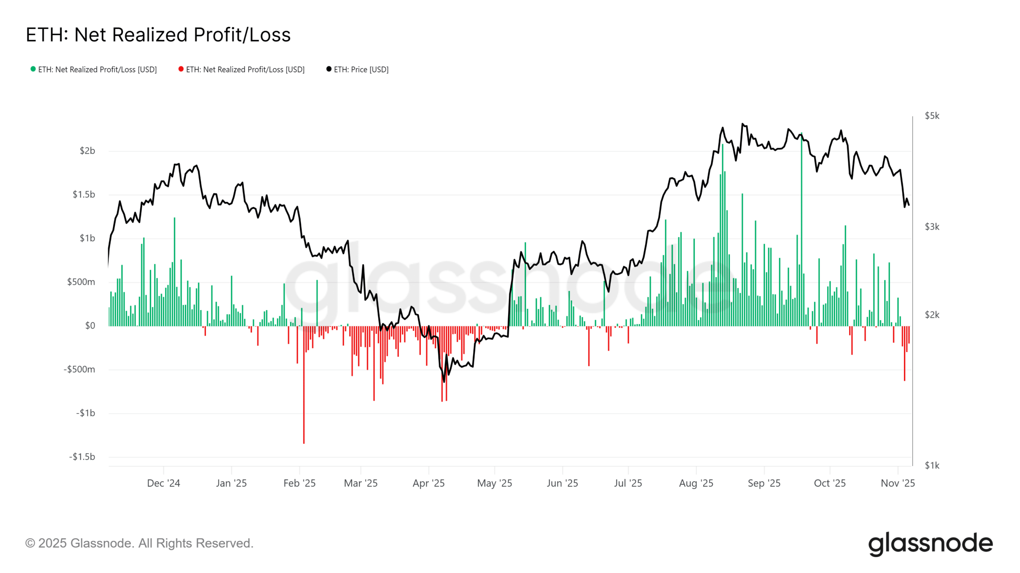
Task: Select the Nov '25 x-axis label
Action: click(898, 483)
